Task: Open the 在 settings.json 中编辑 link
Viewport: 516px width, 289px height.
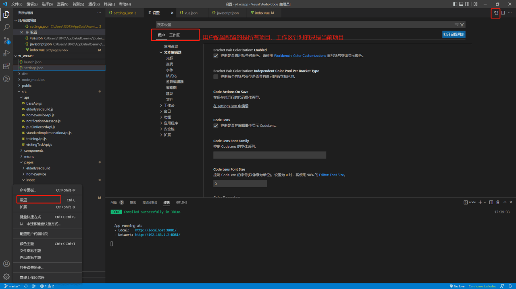Action: (x=231, y=106)
